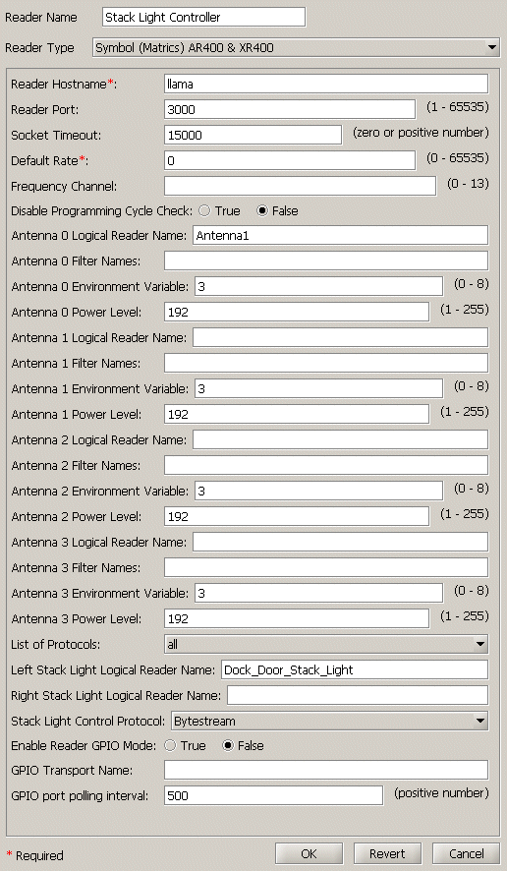Click Antenna 1 Filter Names field
507x871 pixels.
point(326,364)
